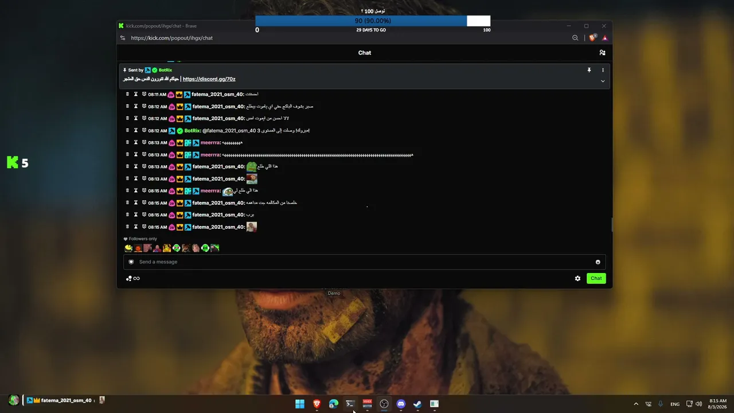Open Steam from the taskbar
The width and height of the screenshot is (734, 413).
(x=417, y=404)
